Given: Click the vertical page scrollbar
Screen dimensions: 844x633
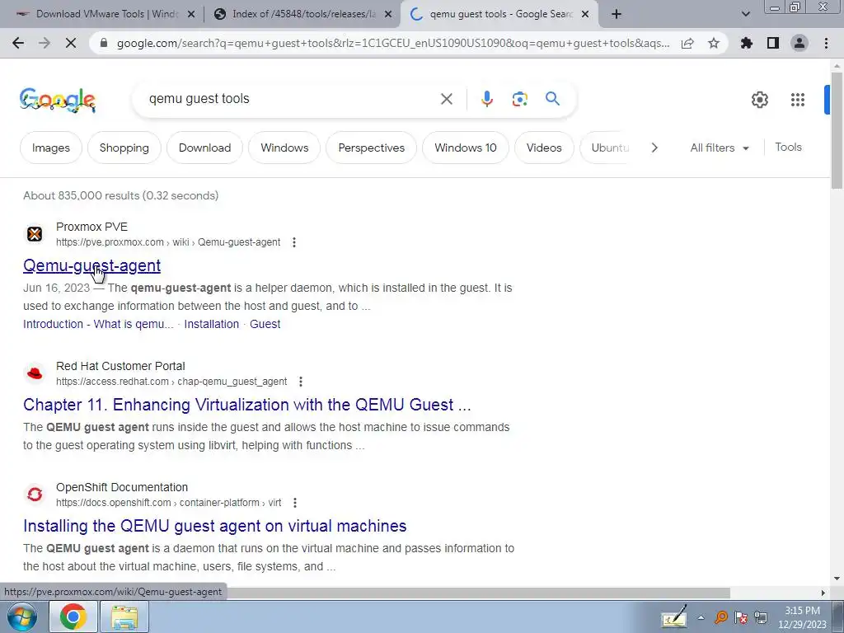Looking at the screenshot, I should coord(837,131).
